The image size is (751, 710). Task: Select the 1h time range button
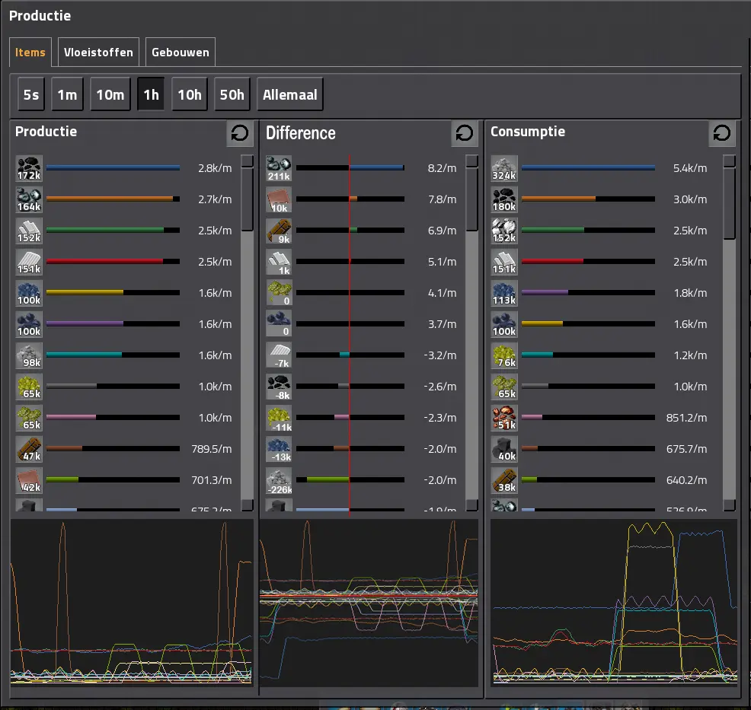(x=151, y=94)
